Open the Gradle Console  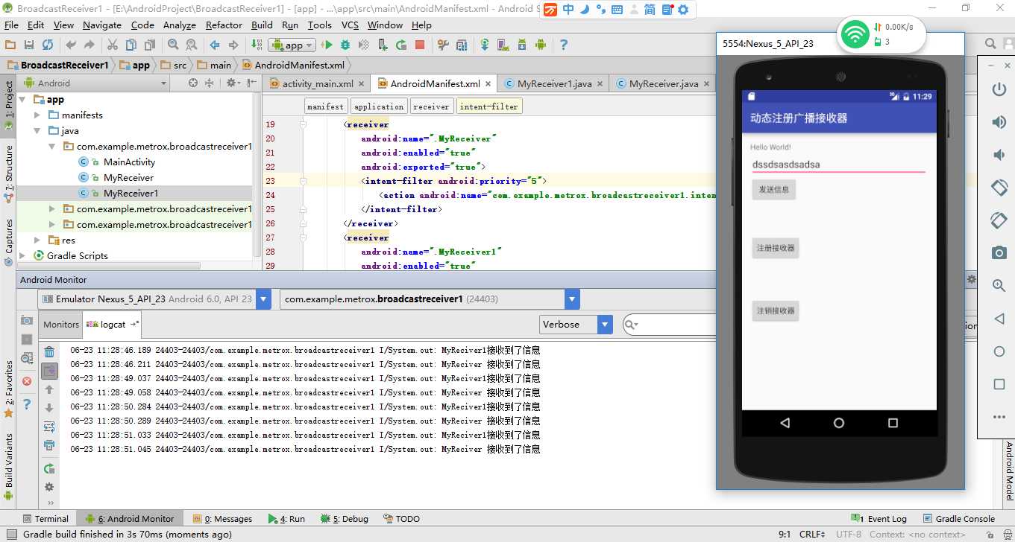click(958, 518)
